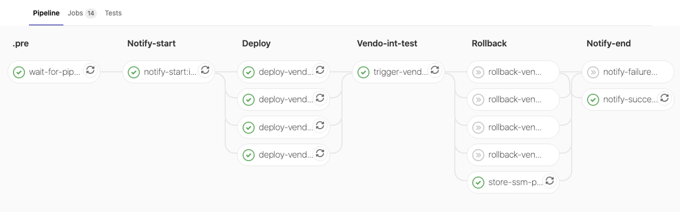Image resolution: width=680 pixels, height=212 pixels.
Task: Retry the notify-start job
Action: [x=205, y=70]
